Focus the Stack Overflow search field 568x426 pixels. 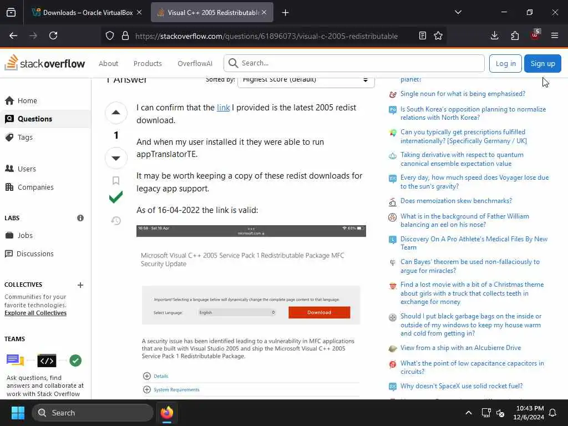tap(354, 63)
